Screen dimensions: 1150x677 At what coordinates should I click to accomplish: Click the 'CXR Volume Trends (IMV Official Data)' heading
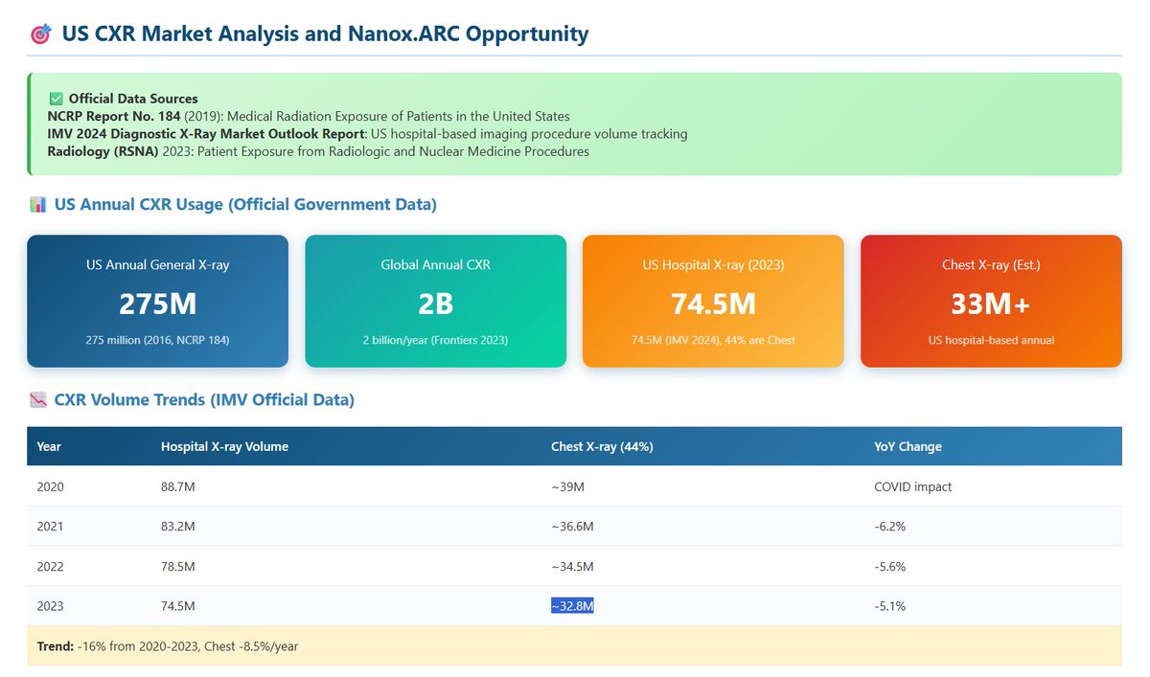[x=204, y=400]
